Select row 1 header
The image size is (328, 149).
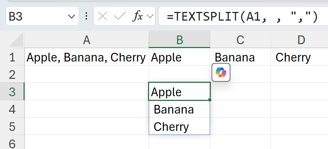(12, 57)
